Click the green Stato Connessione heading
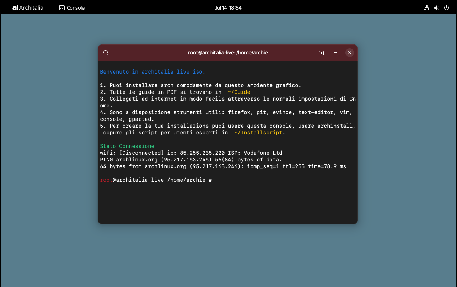The width and height of the screenshot is (457, 287). [x=127, y=146]
